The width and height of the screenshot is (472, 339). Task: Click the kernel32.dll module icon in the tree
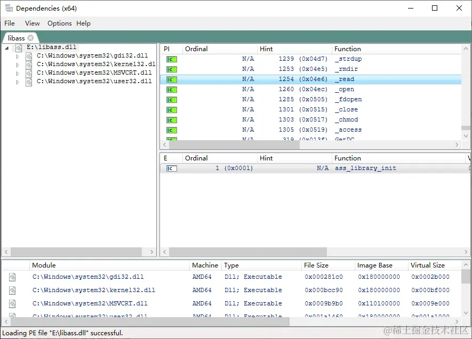click(x=28, y=64)
